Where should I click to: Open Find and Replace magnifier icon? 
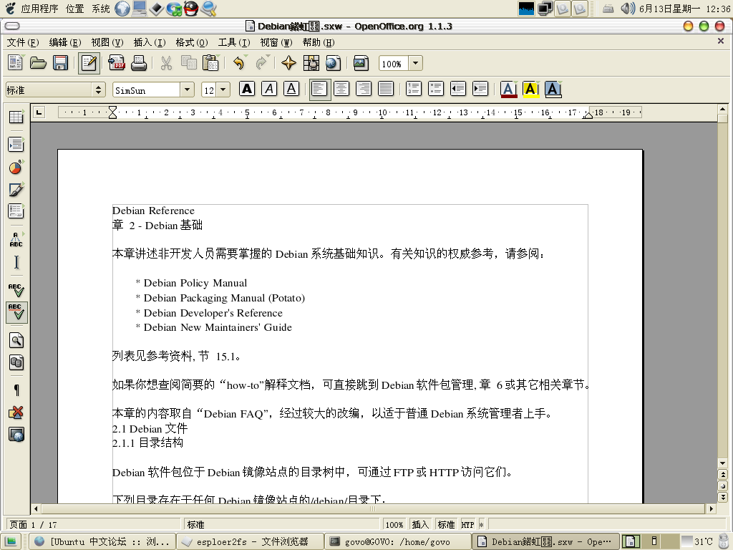[x=16, y=340]
